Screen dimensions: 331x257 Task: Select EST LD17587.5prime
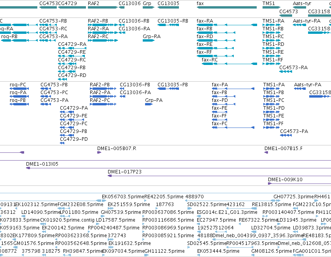tap(116, 220)
